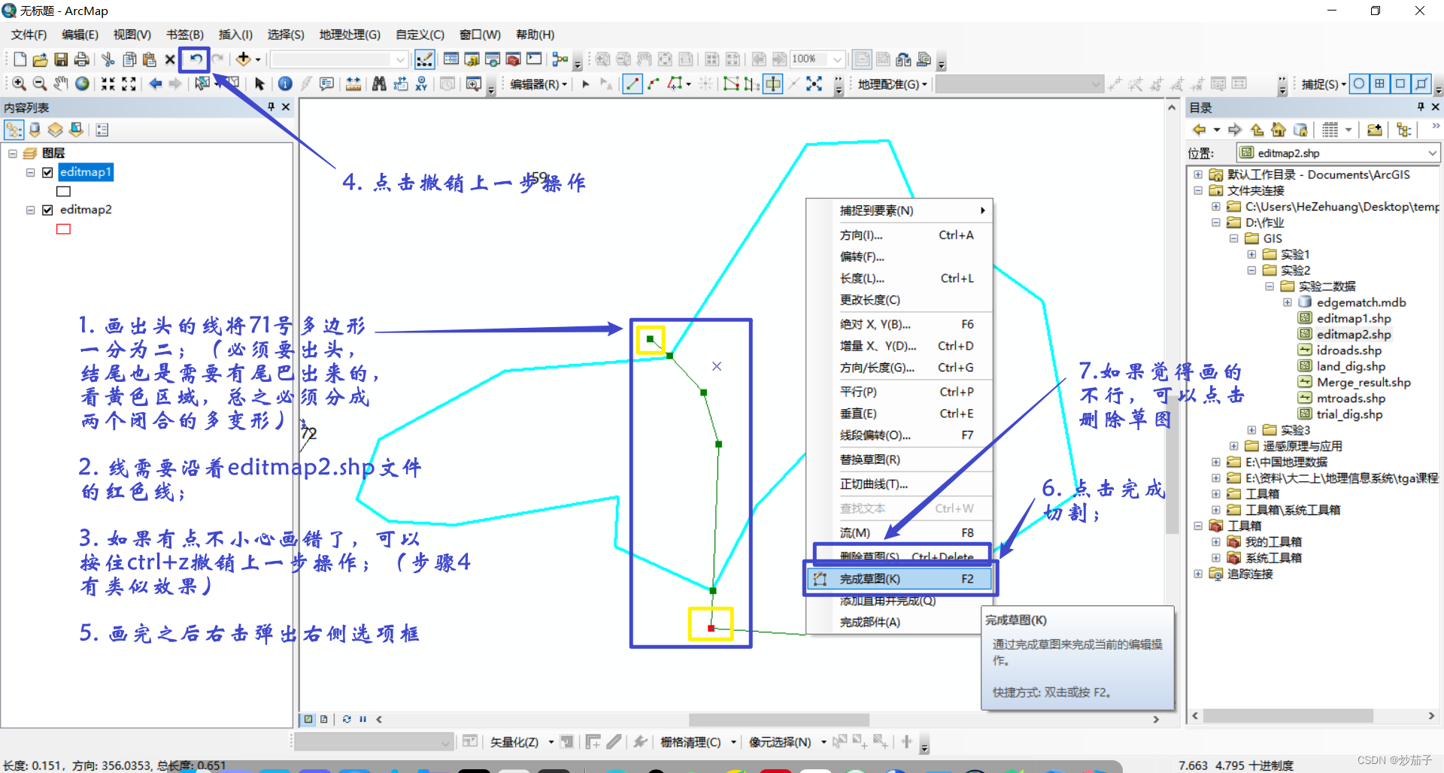The width and height of the screenshot is (1444, 773).
Task: Open the 自定义(C) menu
Action: (x=420, y=35)
